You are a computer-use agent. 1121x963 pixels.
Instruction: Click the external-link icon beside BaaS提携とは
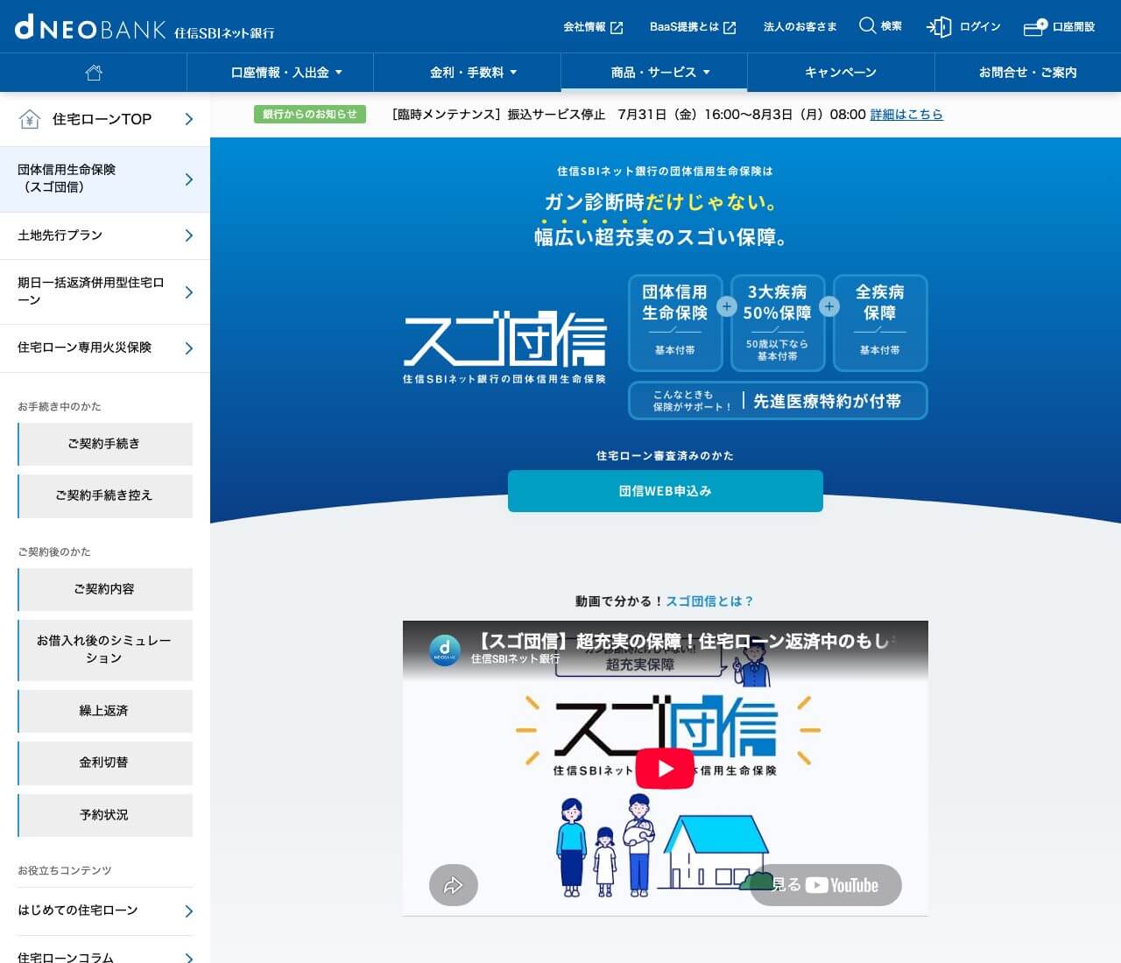point(730,28)
